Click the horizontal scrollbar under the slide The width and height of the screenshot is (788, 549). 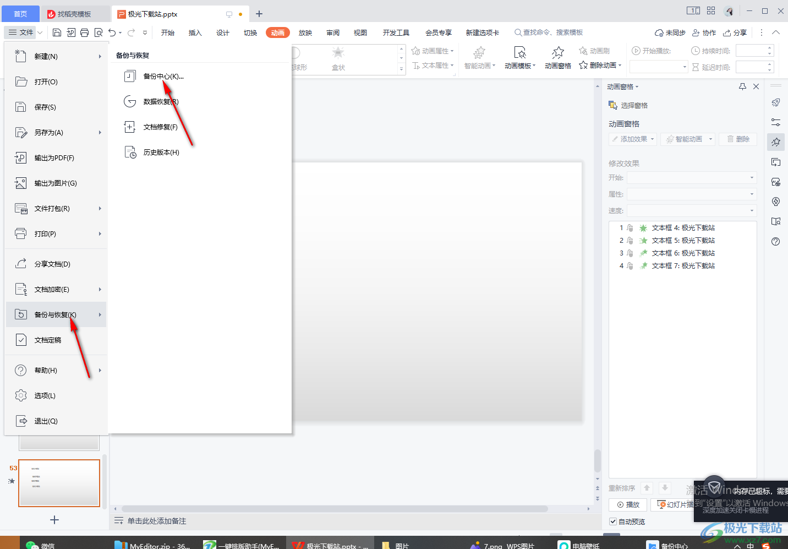[335, 509]
